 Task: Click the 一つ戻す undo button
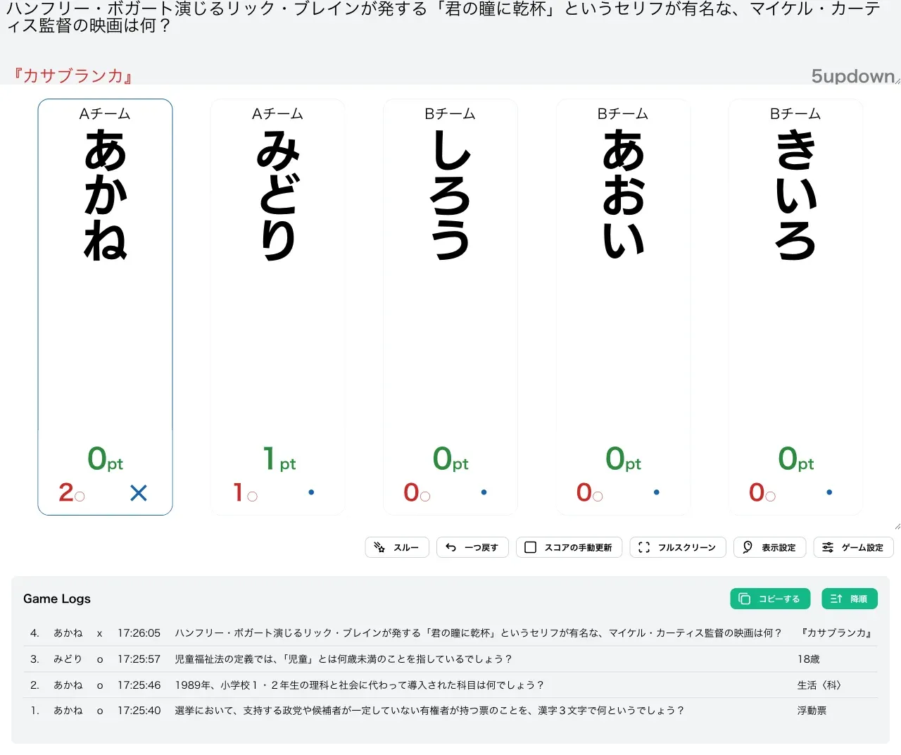pyautogui.click(x=472, y=547)
